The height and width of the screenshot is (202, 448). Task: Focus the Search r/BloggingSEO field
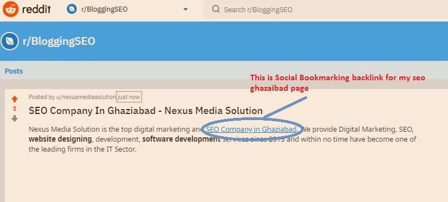[x=326, y=9]
